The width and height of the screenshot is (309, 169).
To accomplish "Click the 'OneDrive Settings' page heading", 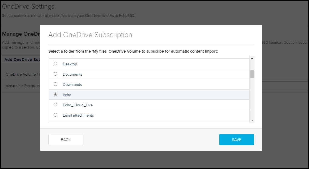I will pyautogui.click(x=28, y=6).
